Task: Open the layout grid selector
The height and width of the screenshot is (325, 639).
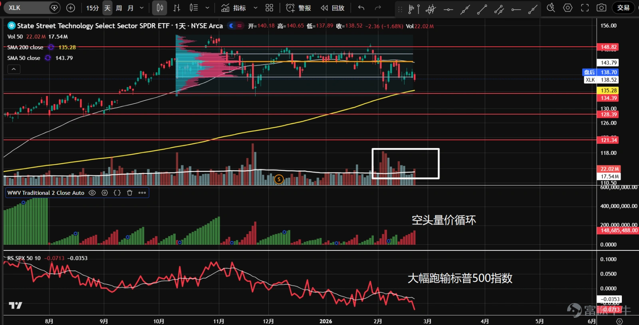Action: click(x=270, y=8)
